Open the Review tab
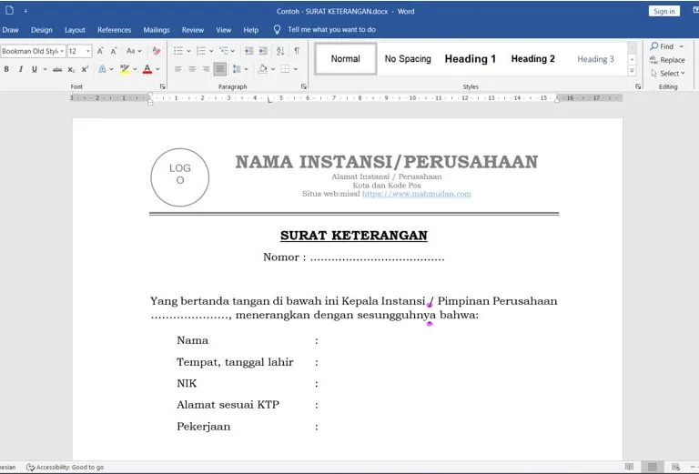This screenshot has height=474, width=699. [x=193, y=30]
